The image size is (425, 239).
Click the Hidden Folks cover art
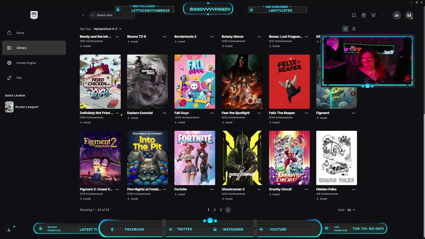(336, 158)
